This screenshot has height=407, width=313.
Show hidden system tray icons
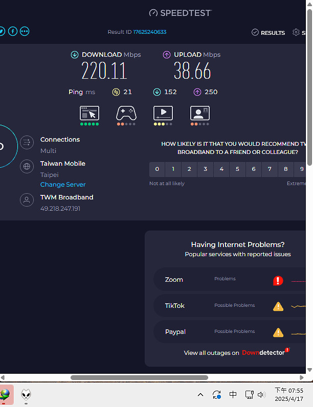tap(200, 395)
